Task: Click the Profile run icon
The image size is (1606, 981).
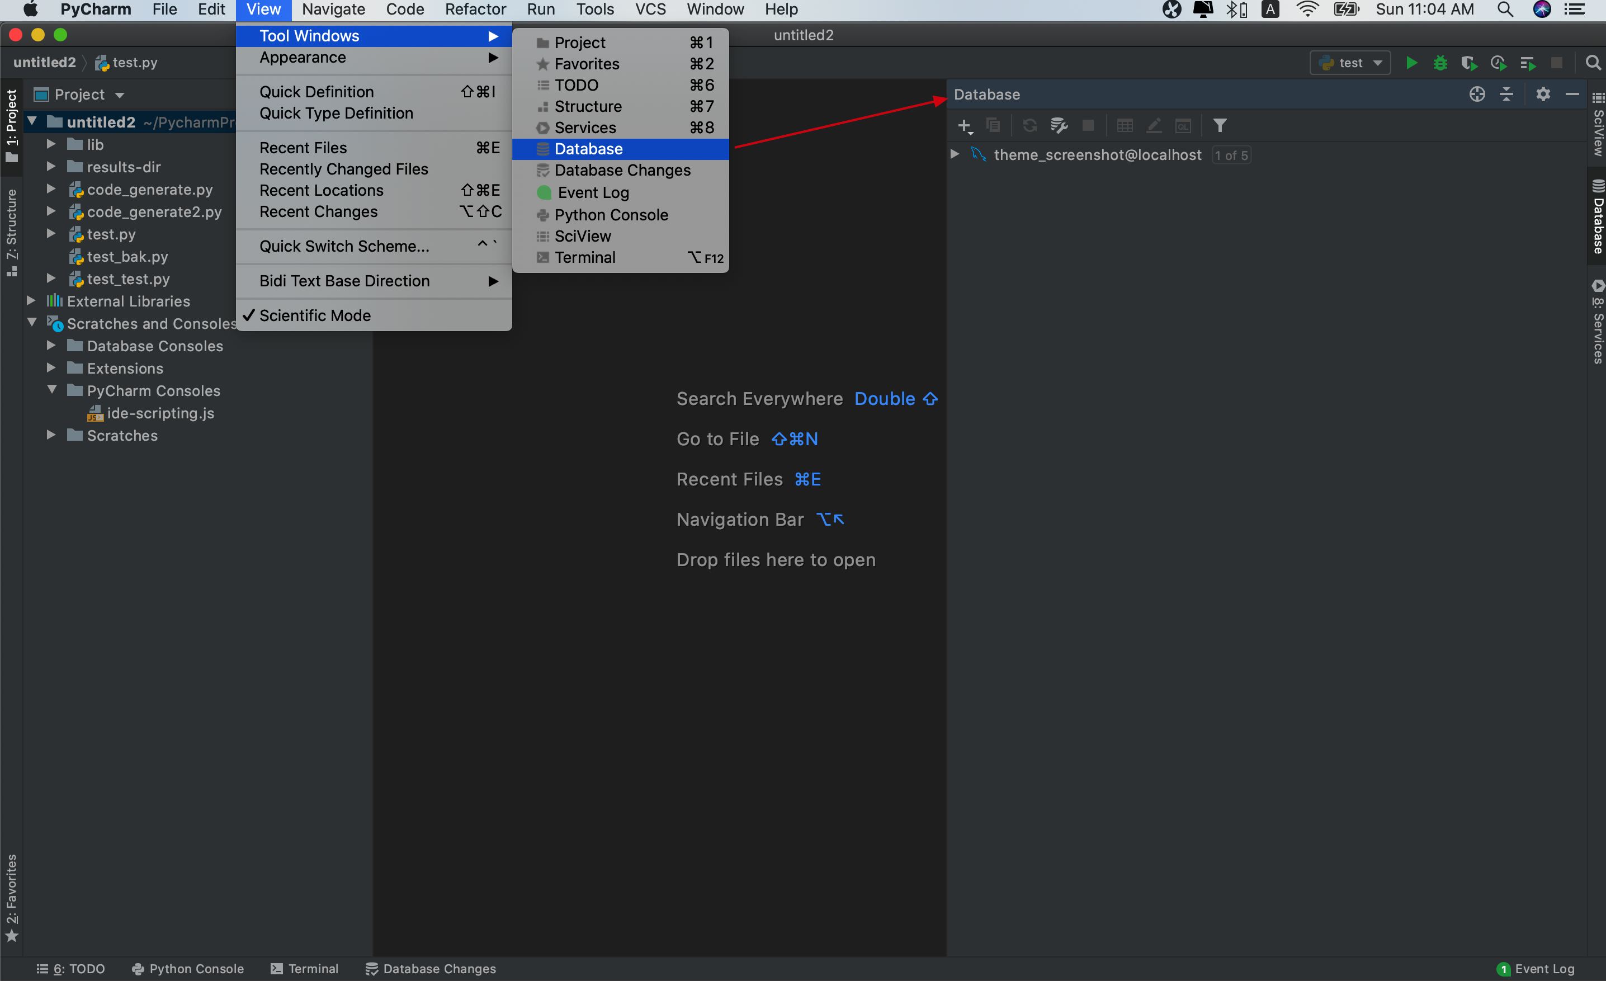Action: click(x=1499, y=63)
